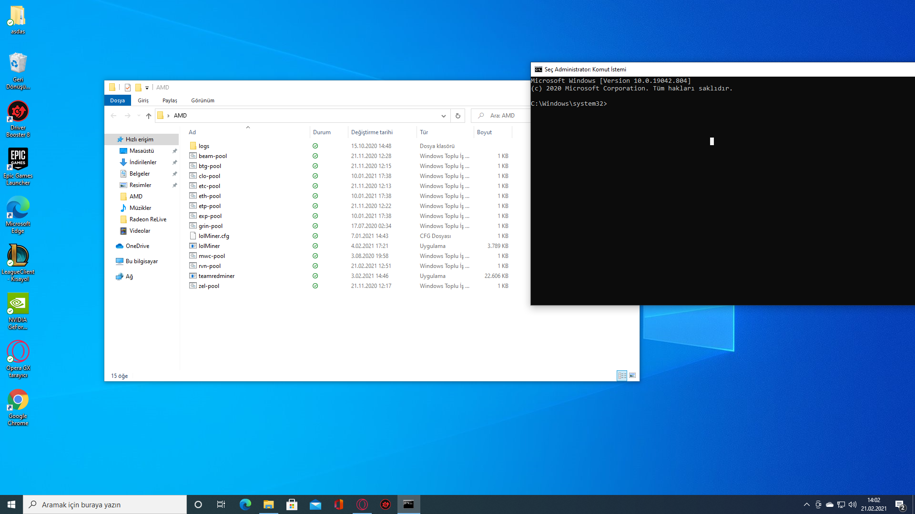
Task: Sort files by Ad column
Action: pyautogui.click(x=247, y=132)
